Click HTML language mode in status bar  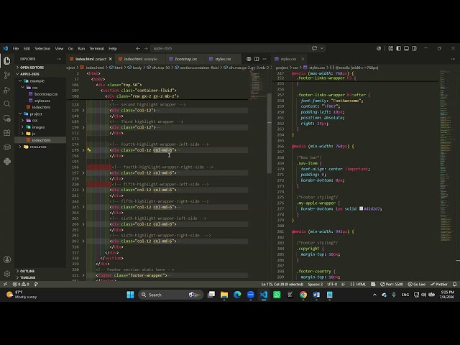click(361, 284)
